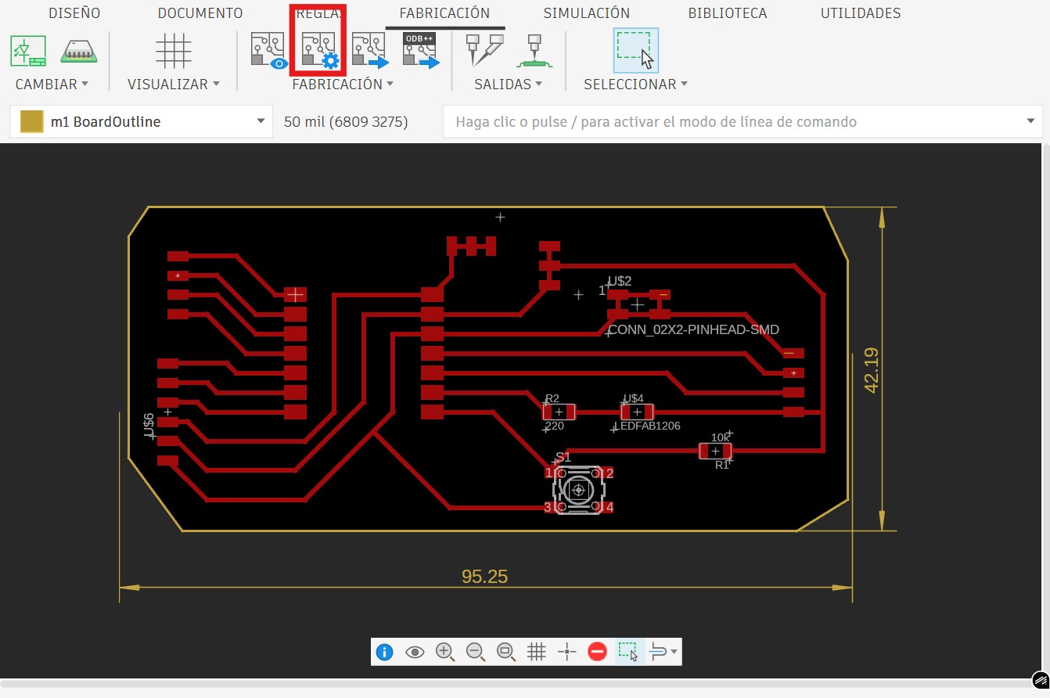This screenshot has height=698, width=1050.
Task: Click the '220' resistor value text
Action: tap(555, 426)
